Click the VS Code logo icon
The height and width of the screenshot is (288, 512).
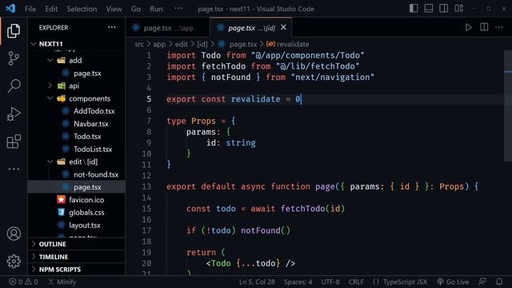[10, 9]
